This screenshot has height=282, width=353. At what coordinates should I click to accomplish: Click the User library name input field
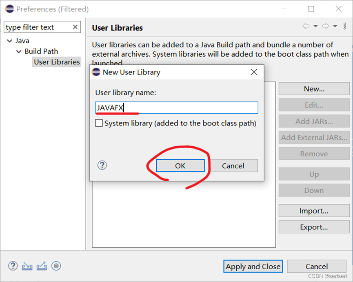click(x=177, y=108)
